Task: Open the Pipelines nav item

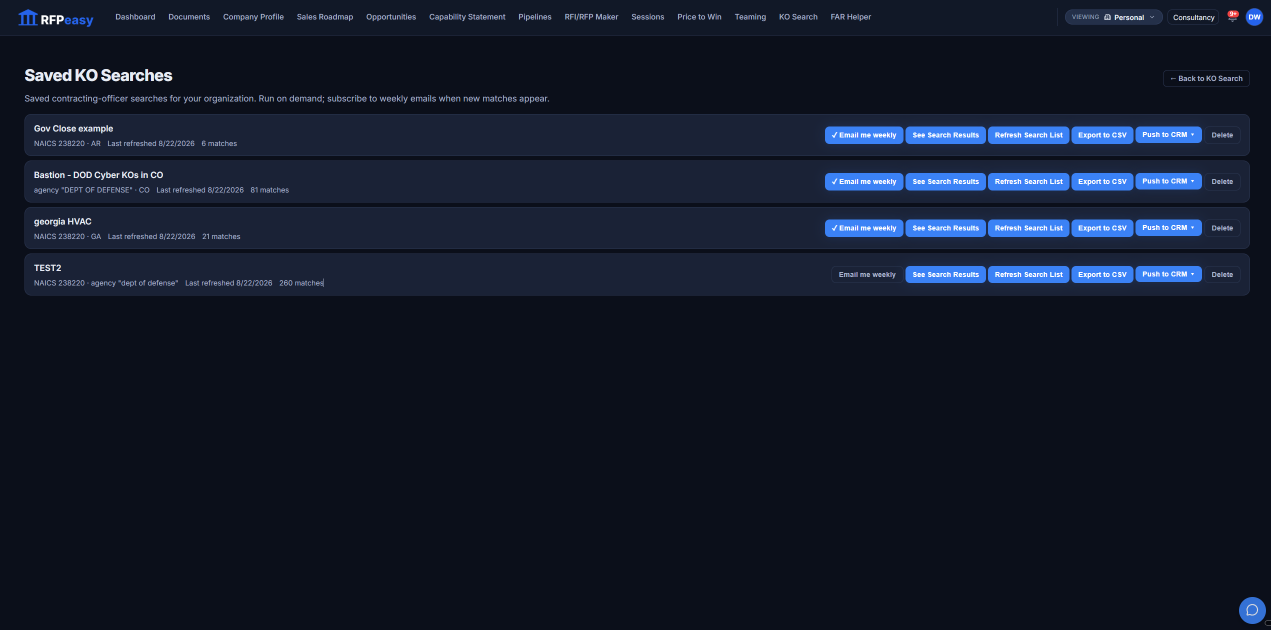Action: [x=534, y=17]
